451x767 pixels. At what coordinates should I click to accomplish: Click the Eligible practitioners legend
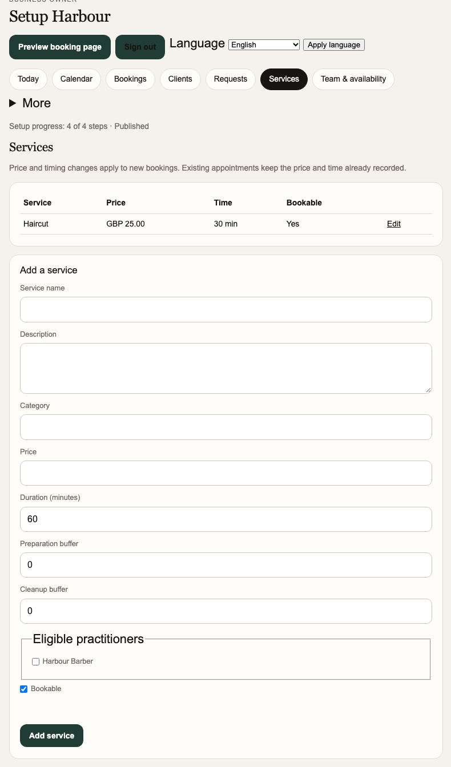tap(88, 639)
